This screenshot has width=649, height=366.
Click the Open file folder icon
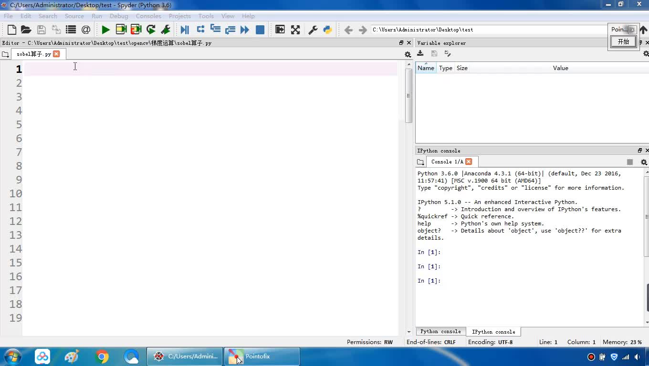coord(26,30)
